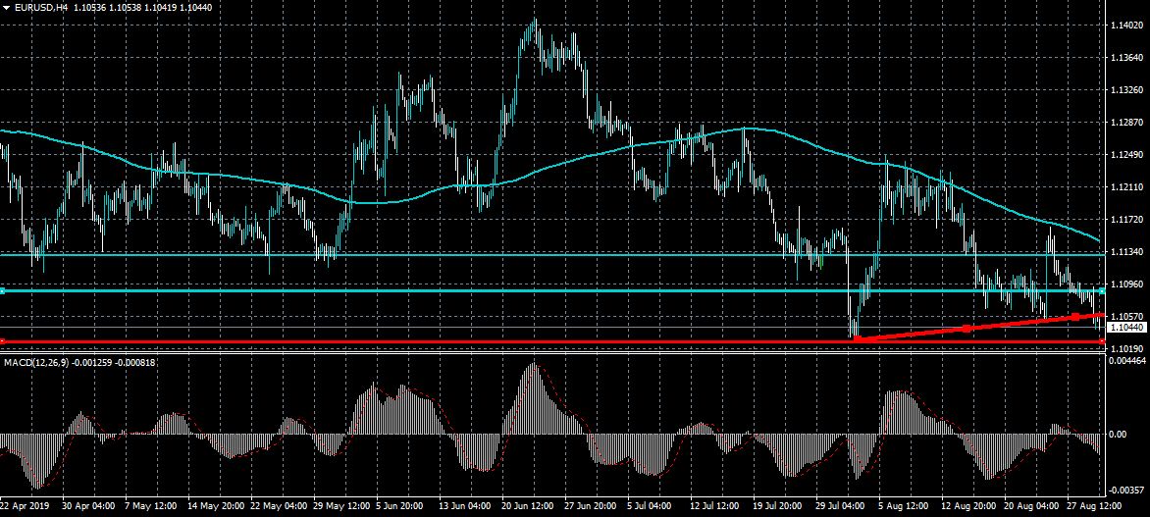The height and width of the screenshot is (517, 1150).
Task: Select the middle anchor of red trendline
Action: pyautogui.click(x=967, y=329)
